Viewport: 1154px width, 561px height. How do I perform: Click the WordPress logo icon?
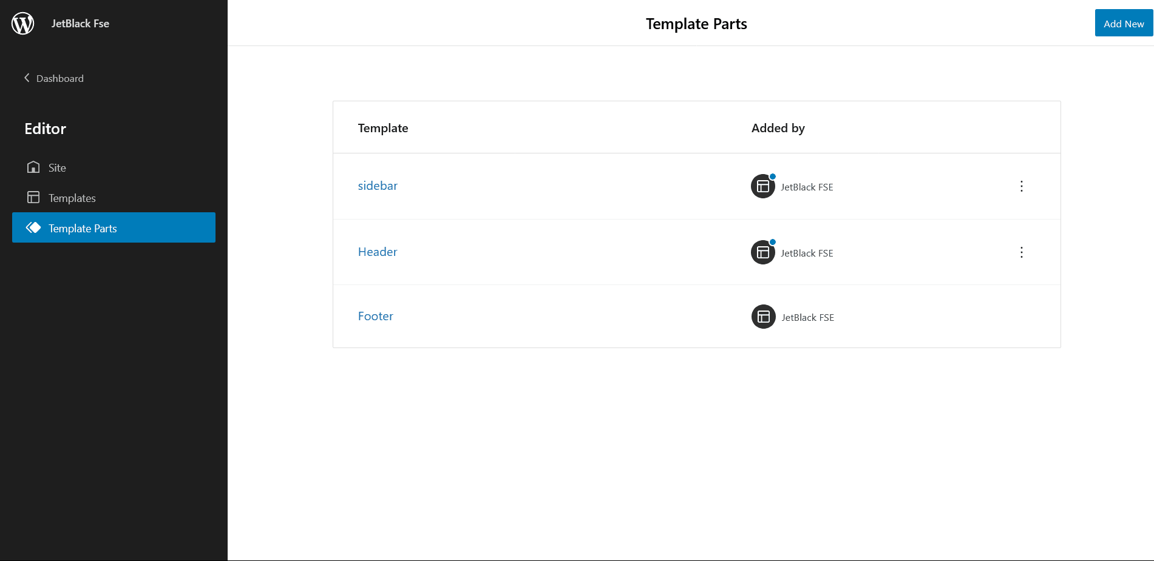[23, 23]
